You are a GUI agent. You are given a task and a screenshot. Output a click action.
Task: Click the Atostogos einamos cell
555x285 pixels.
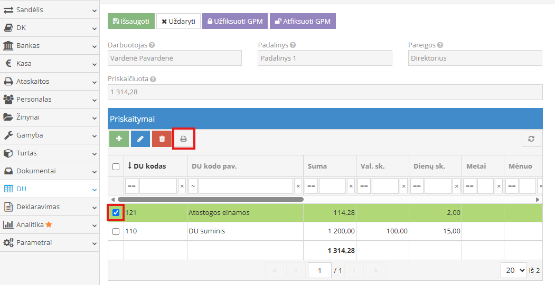[x=245, y=213]
